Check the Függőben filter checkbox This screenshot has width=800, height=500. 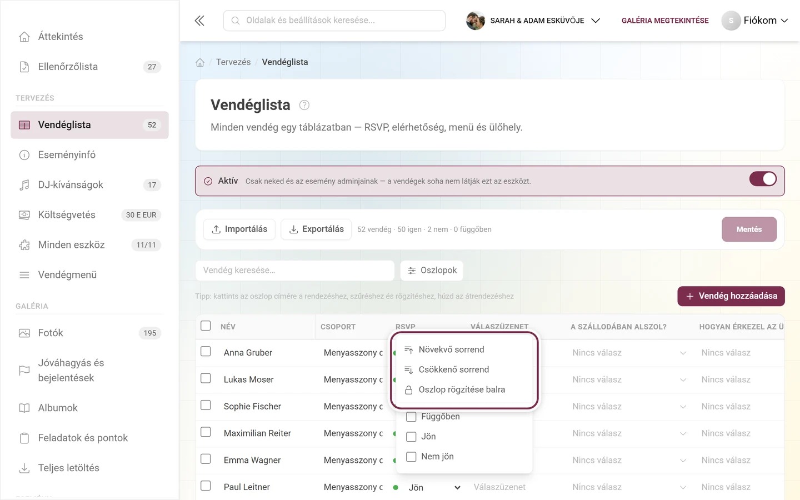pos(411,417)
